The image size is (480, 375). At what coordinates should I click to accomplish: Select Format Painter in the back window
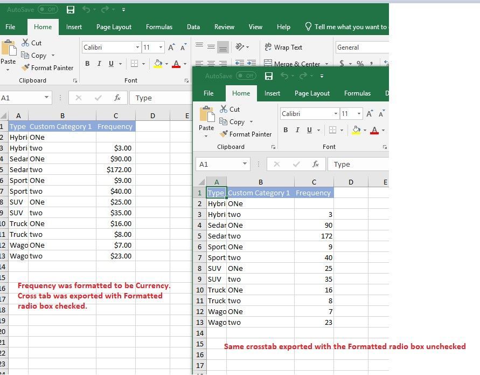[47, 68]
